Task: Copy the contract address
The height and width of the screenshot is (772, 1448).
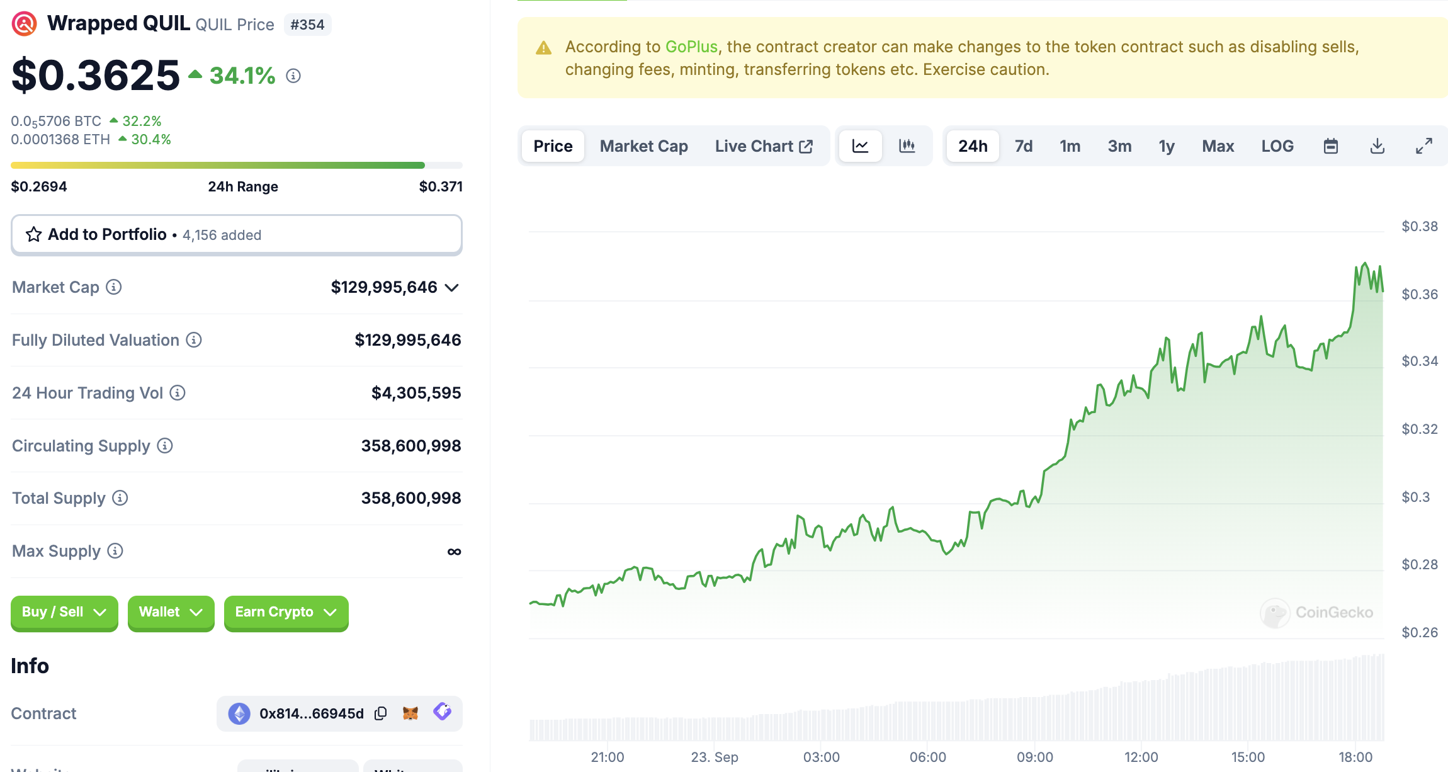Action: pyautogui.click(x=380, y=713)
